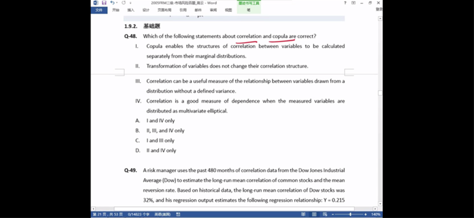474x218 pixels.
Task: Open the 文件 (File) menu tab
Action: (x=99, y=10)
